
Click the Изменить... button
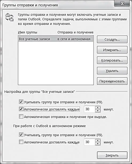click(x=112, y=50)
